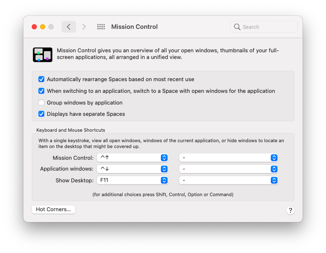Viewport: 326px width, 253px height.
Task: Click the 'for additional choices press Shift' hint
Action: tap(163, 194)
